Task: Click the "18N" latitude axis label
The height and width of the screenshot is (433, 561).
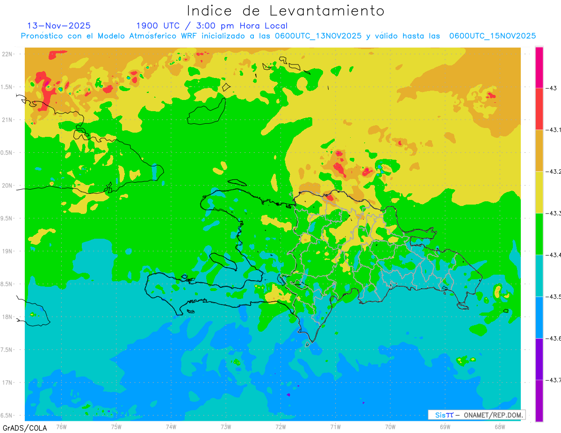Action: pyautogui.click(x=7, y=317)
